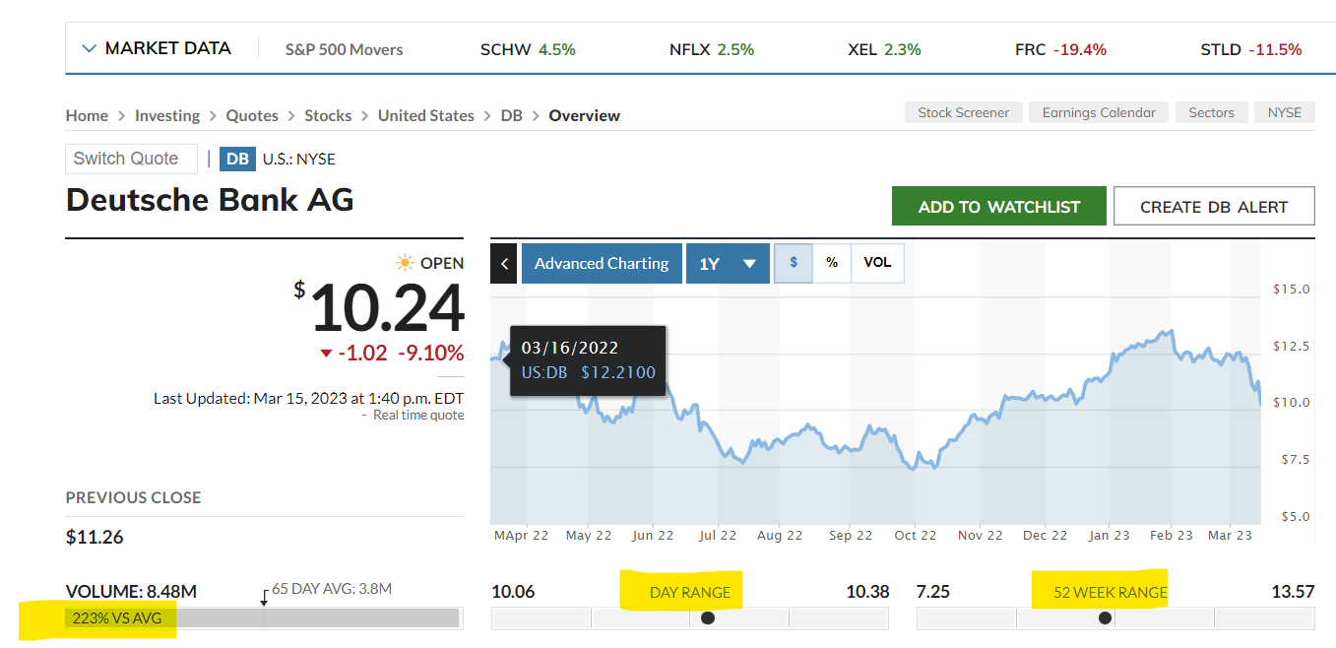Open XEL 2.3% ticker
The height and width of the screenshot is (648, 1336).
pos(884,49)
